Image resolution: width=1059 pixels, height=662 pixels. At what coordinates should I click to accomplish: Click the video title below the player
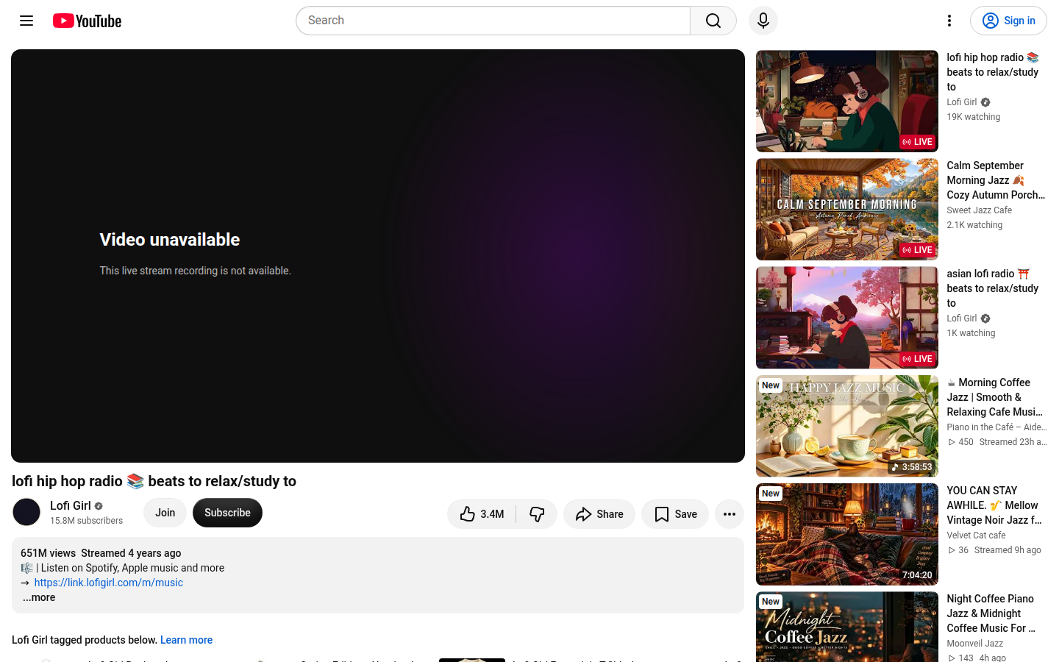point(154,481)
